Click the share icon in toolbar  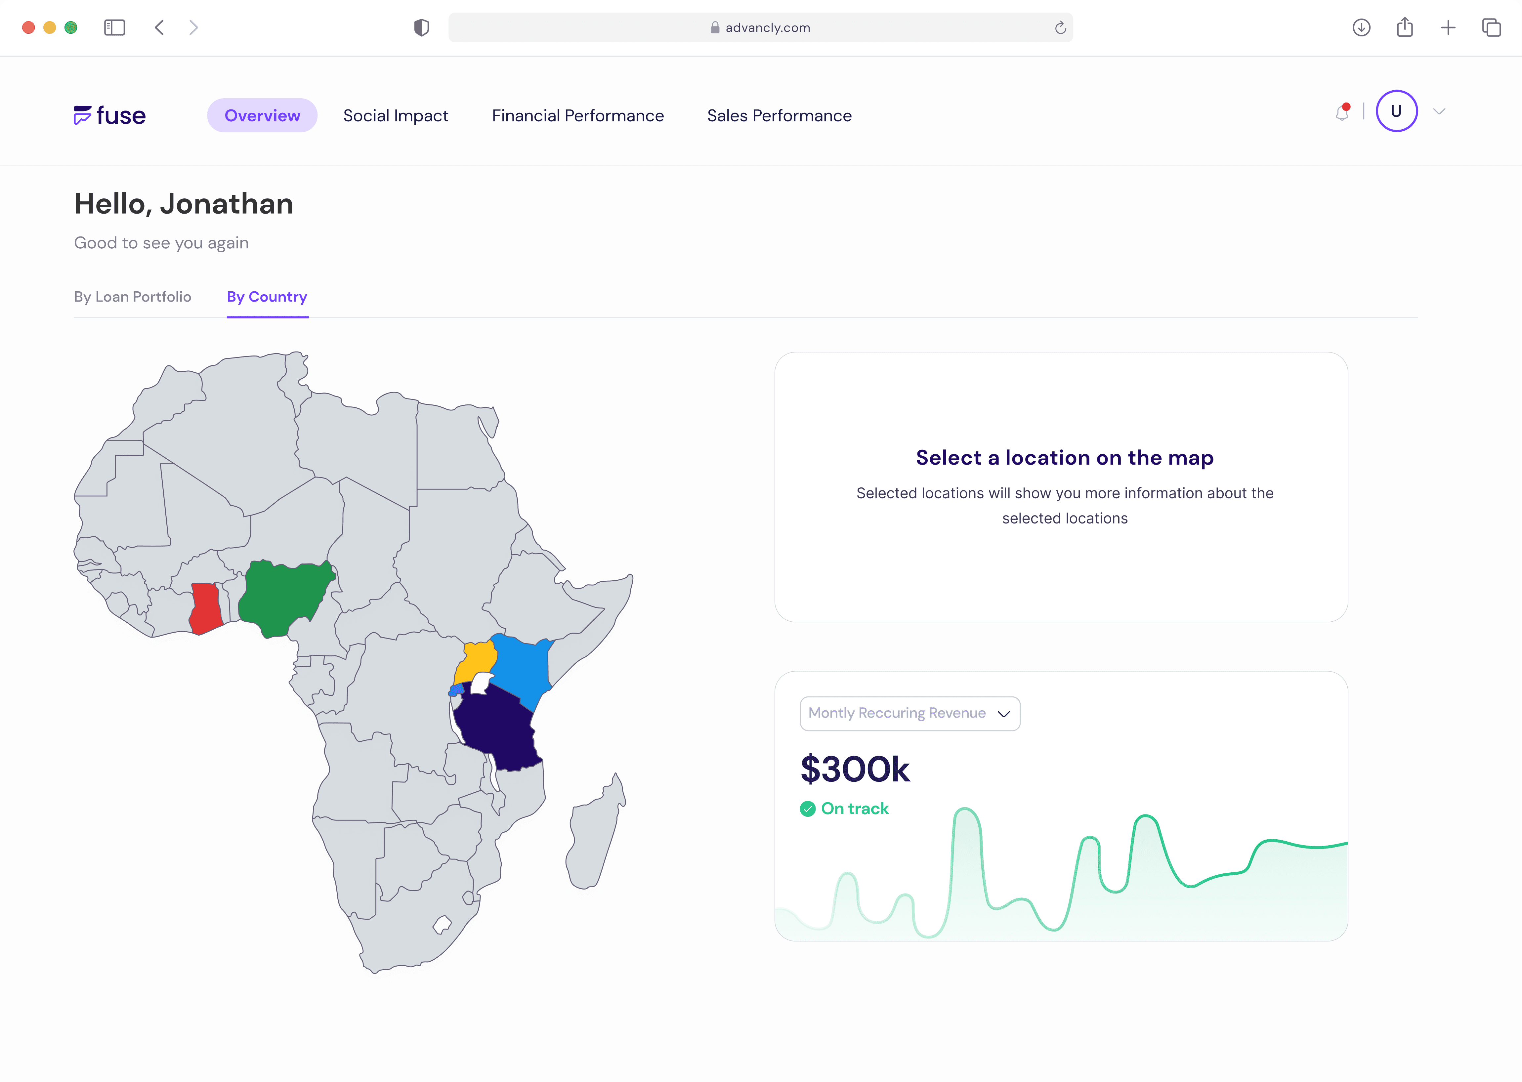click(x=1405, y=27)
